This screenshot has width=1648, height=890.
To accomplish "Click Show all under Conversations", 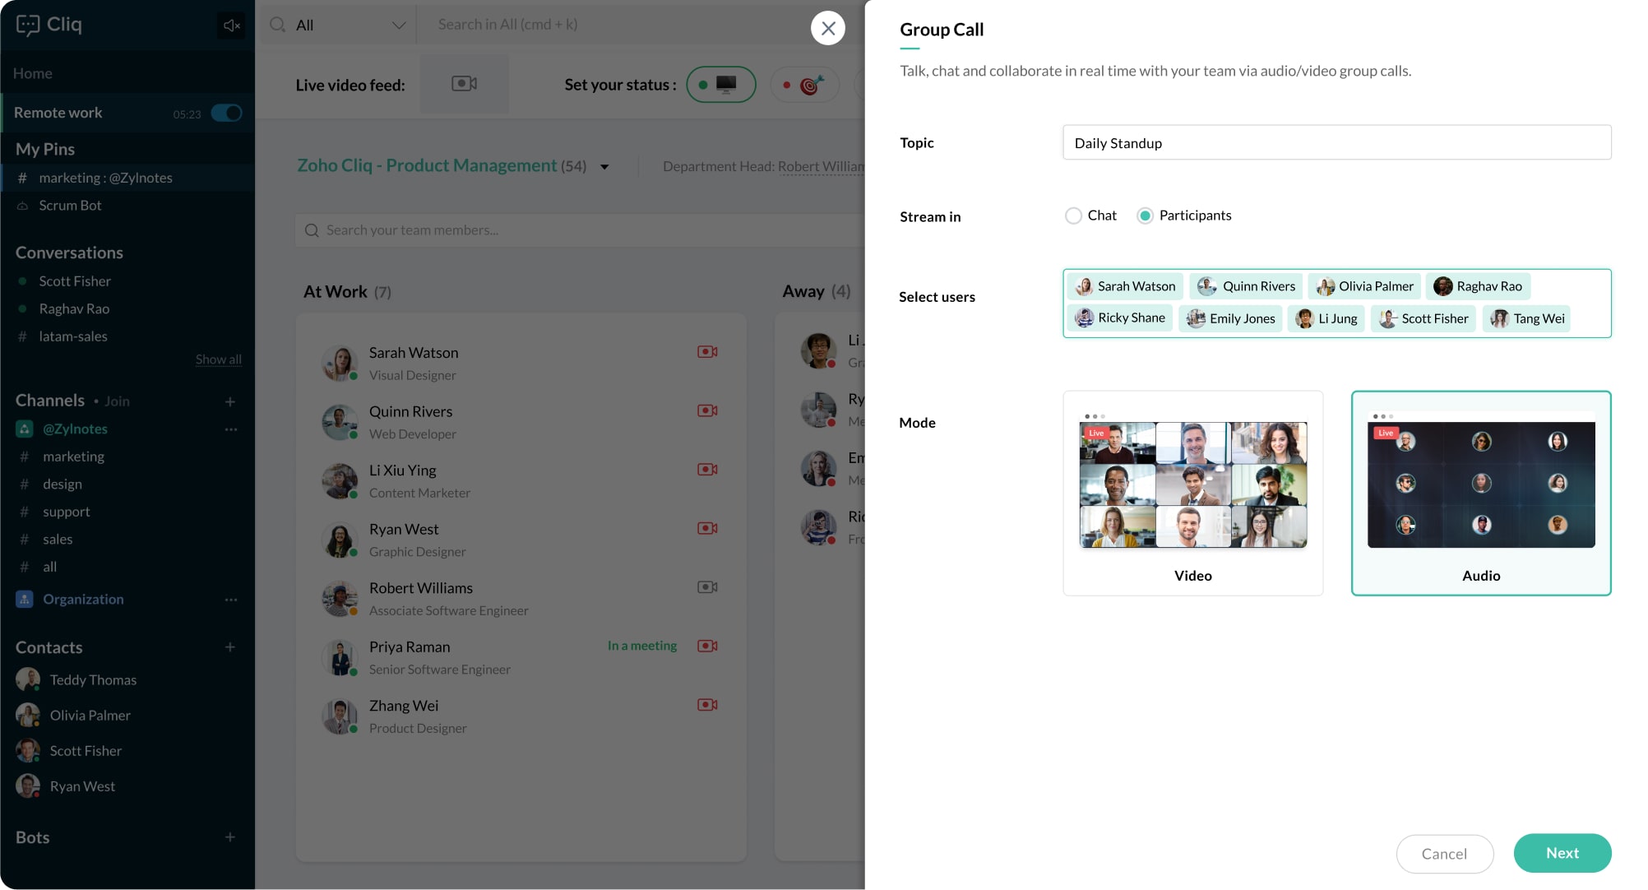I will tap(218, 359).
